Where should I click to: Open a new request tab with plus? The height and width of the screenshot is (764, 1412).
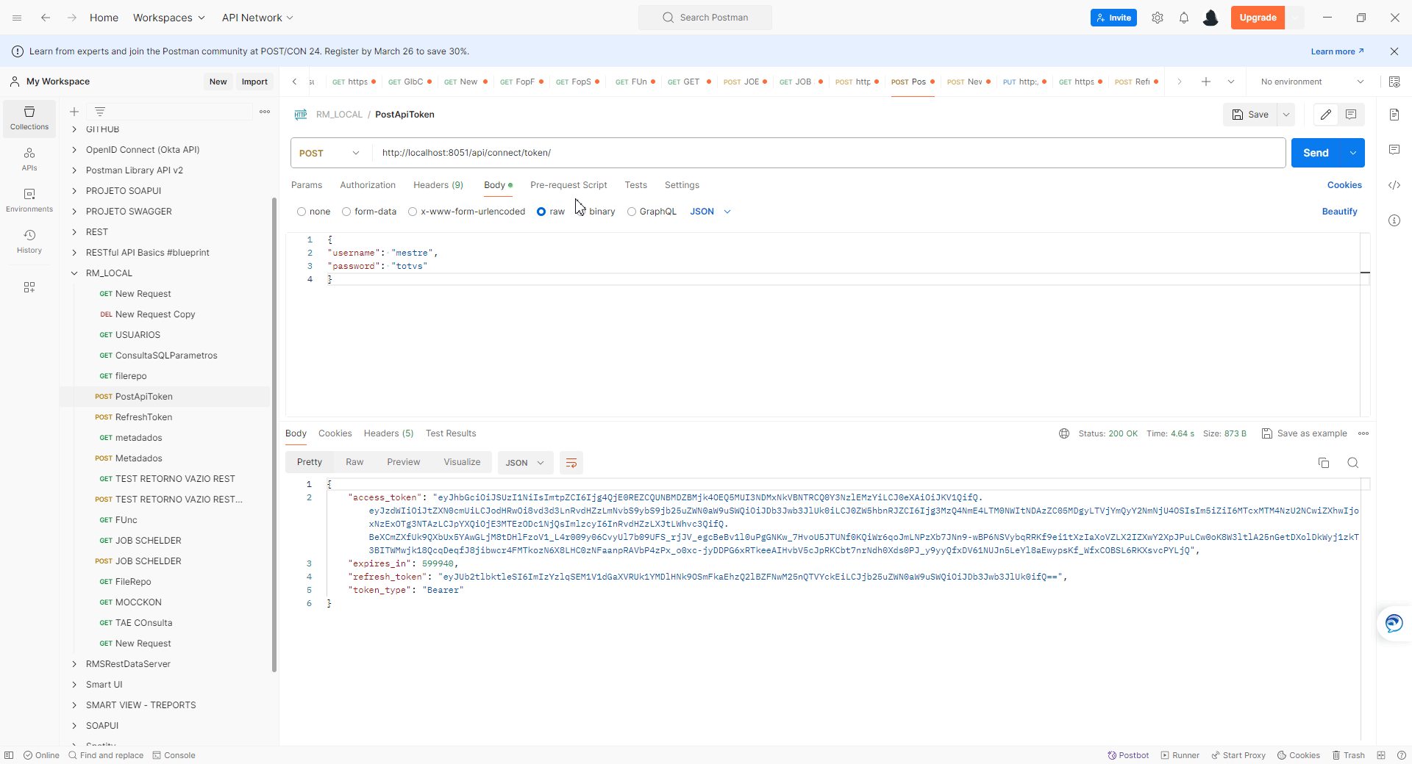(x=1206, y=82)
